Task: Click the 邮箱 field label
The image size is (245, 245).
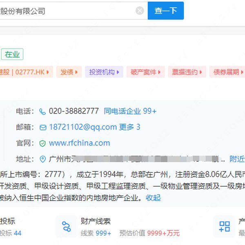Action: pos(25,127)
